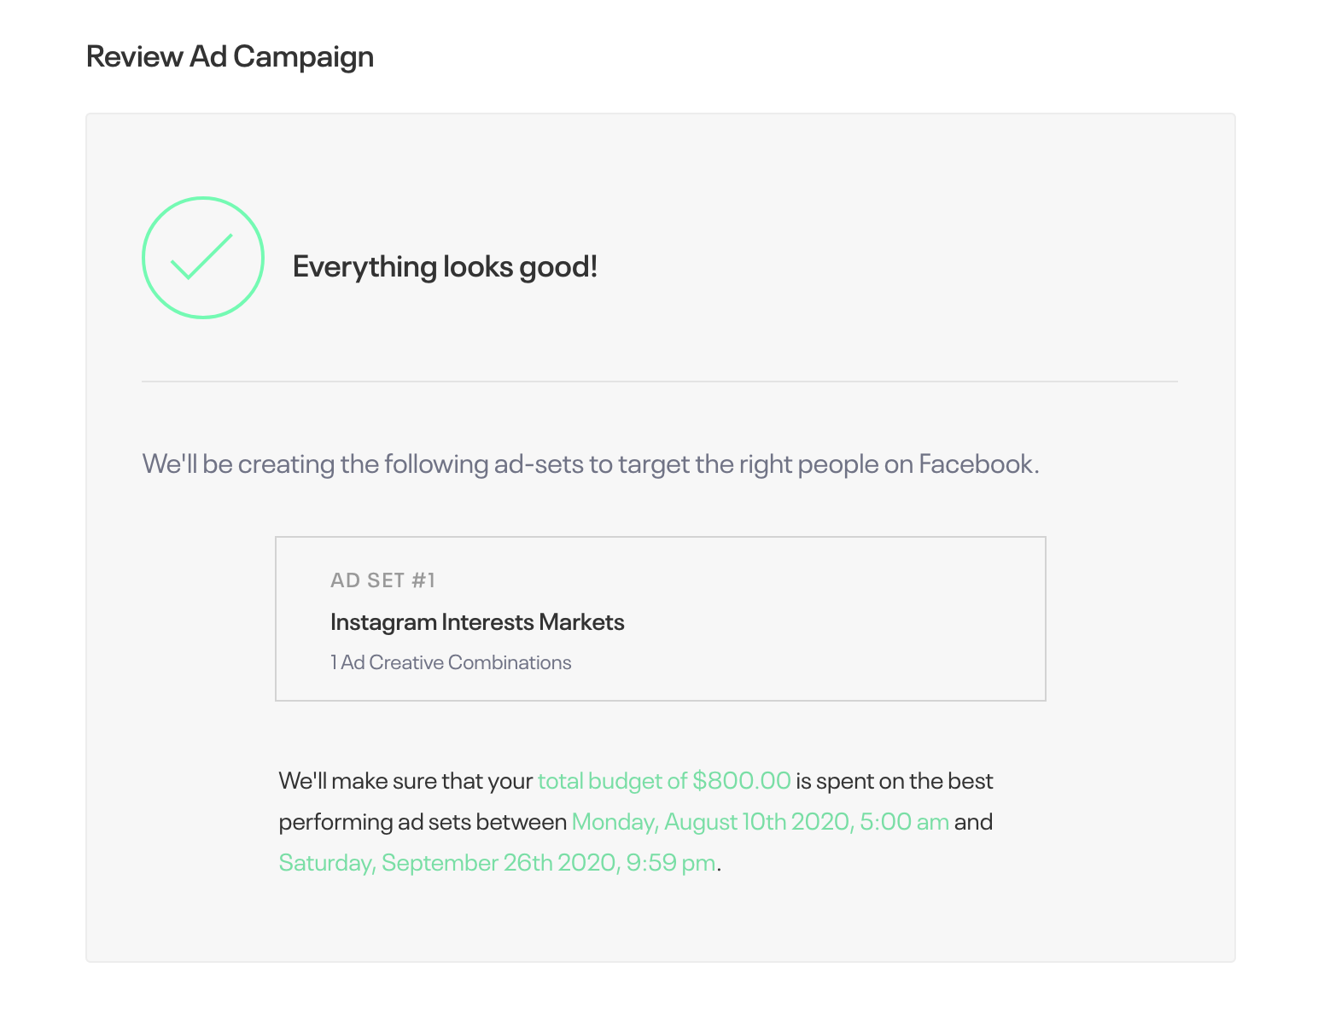Click the word 'and' after the start date
1318x1014 pixels.
pos(974,822)
